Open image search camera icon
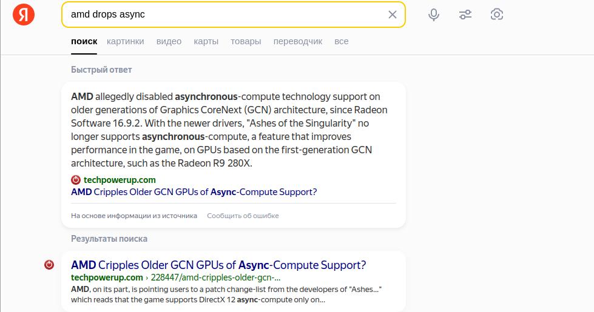 pyautogui.click(x=497, y=15)
